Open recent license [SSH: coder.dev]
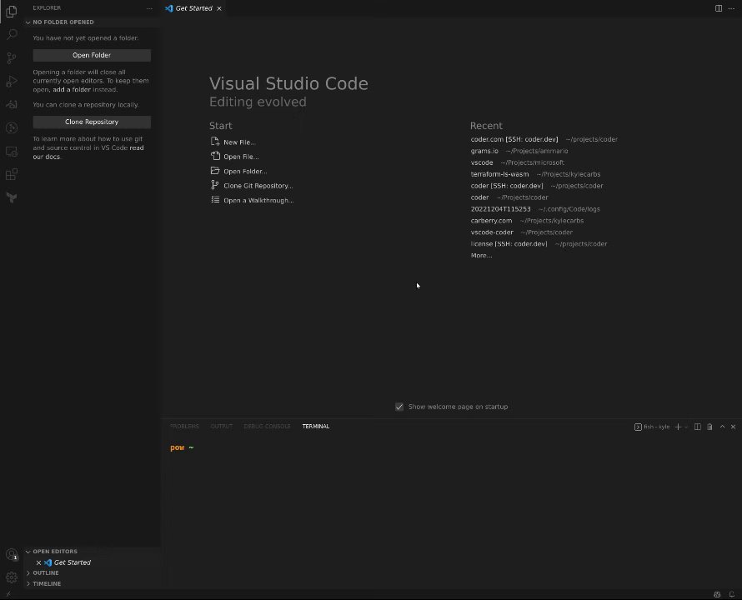The image size is (742, 600). click(x=509, y=243)
